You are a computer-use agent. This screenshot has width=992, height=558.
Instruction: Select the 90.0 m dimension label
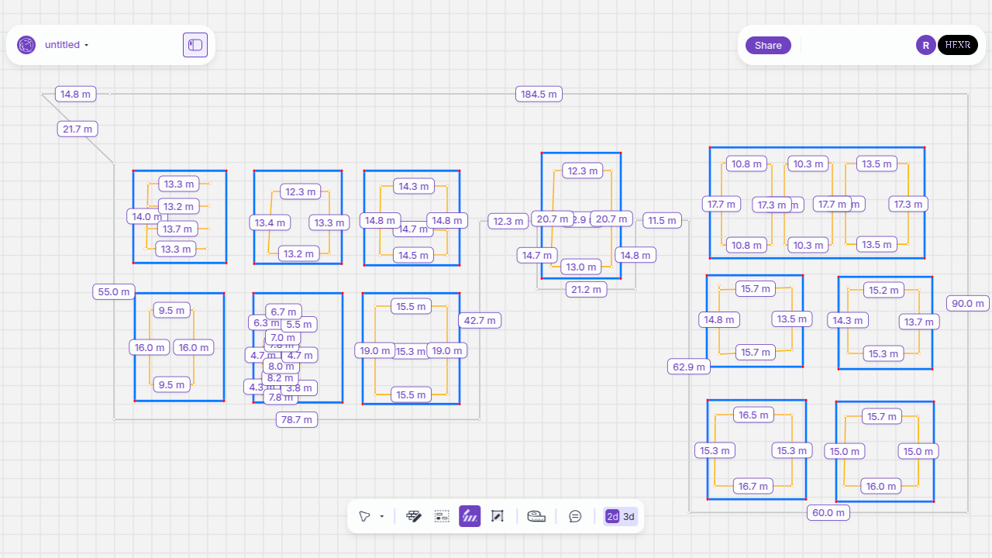[x=968, y=303]
